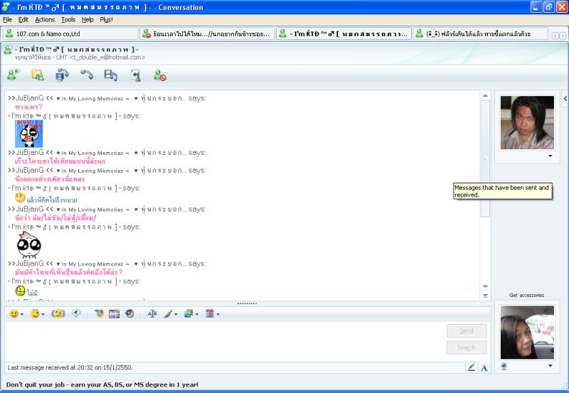The width and height of the screenshot is (569, 393).
Task: Open the Plus! menu
Action: coord(106,20)
